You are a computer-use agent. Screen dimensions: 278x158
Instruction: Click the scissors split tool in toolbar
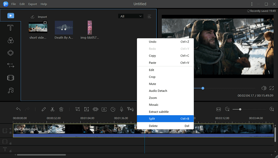click(52, 109)
